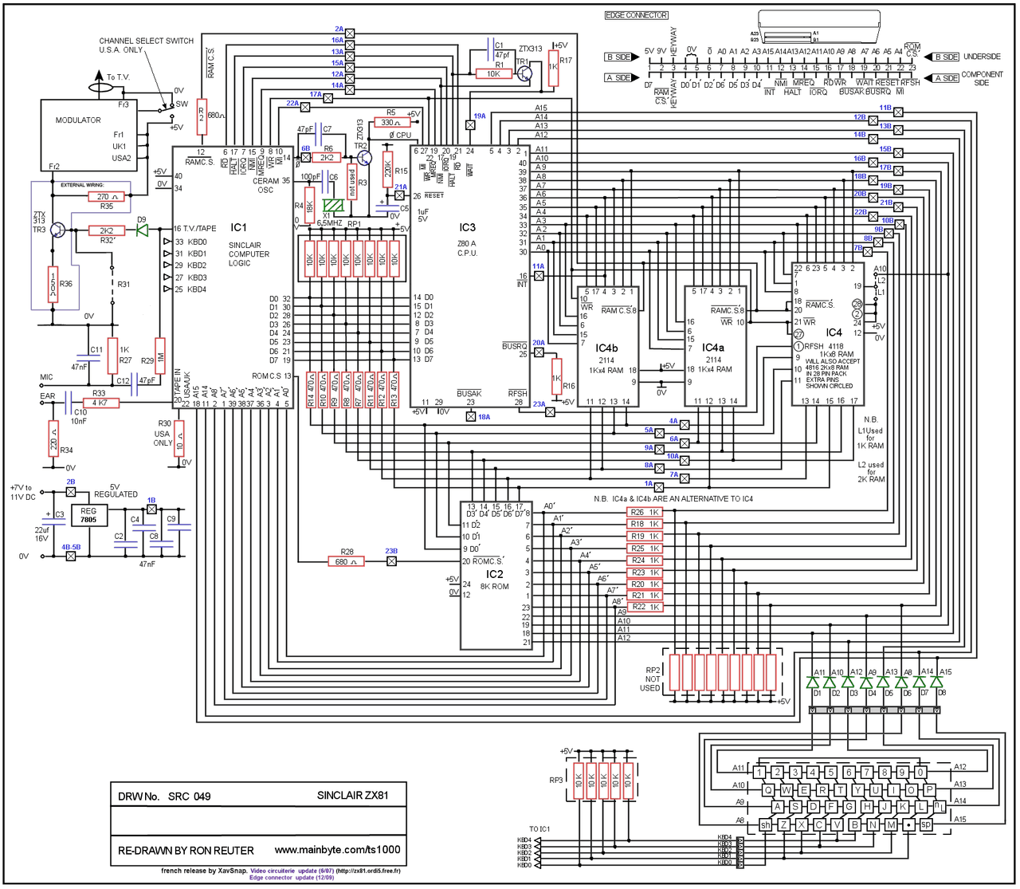
Task: Click the RP3 label near 10K resistors
Action: [556, 781]
